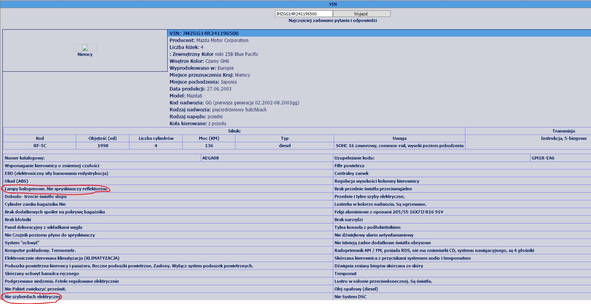591x304 pixels.
Task: Click the circled Lampy halogenowe row
Action: pyautogui.click(x=56, y=189)
